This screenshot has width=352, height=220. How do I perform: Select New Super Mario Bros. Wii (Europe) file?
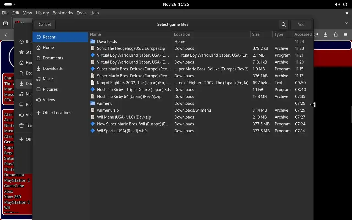(x=201, y=124)
